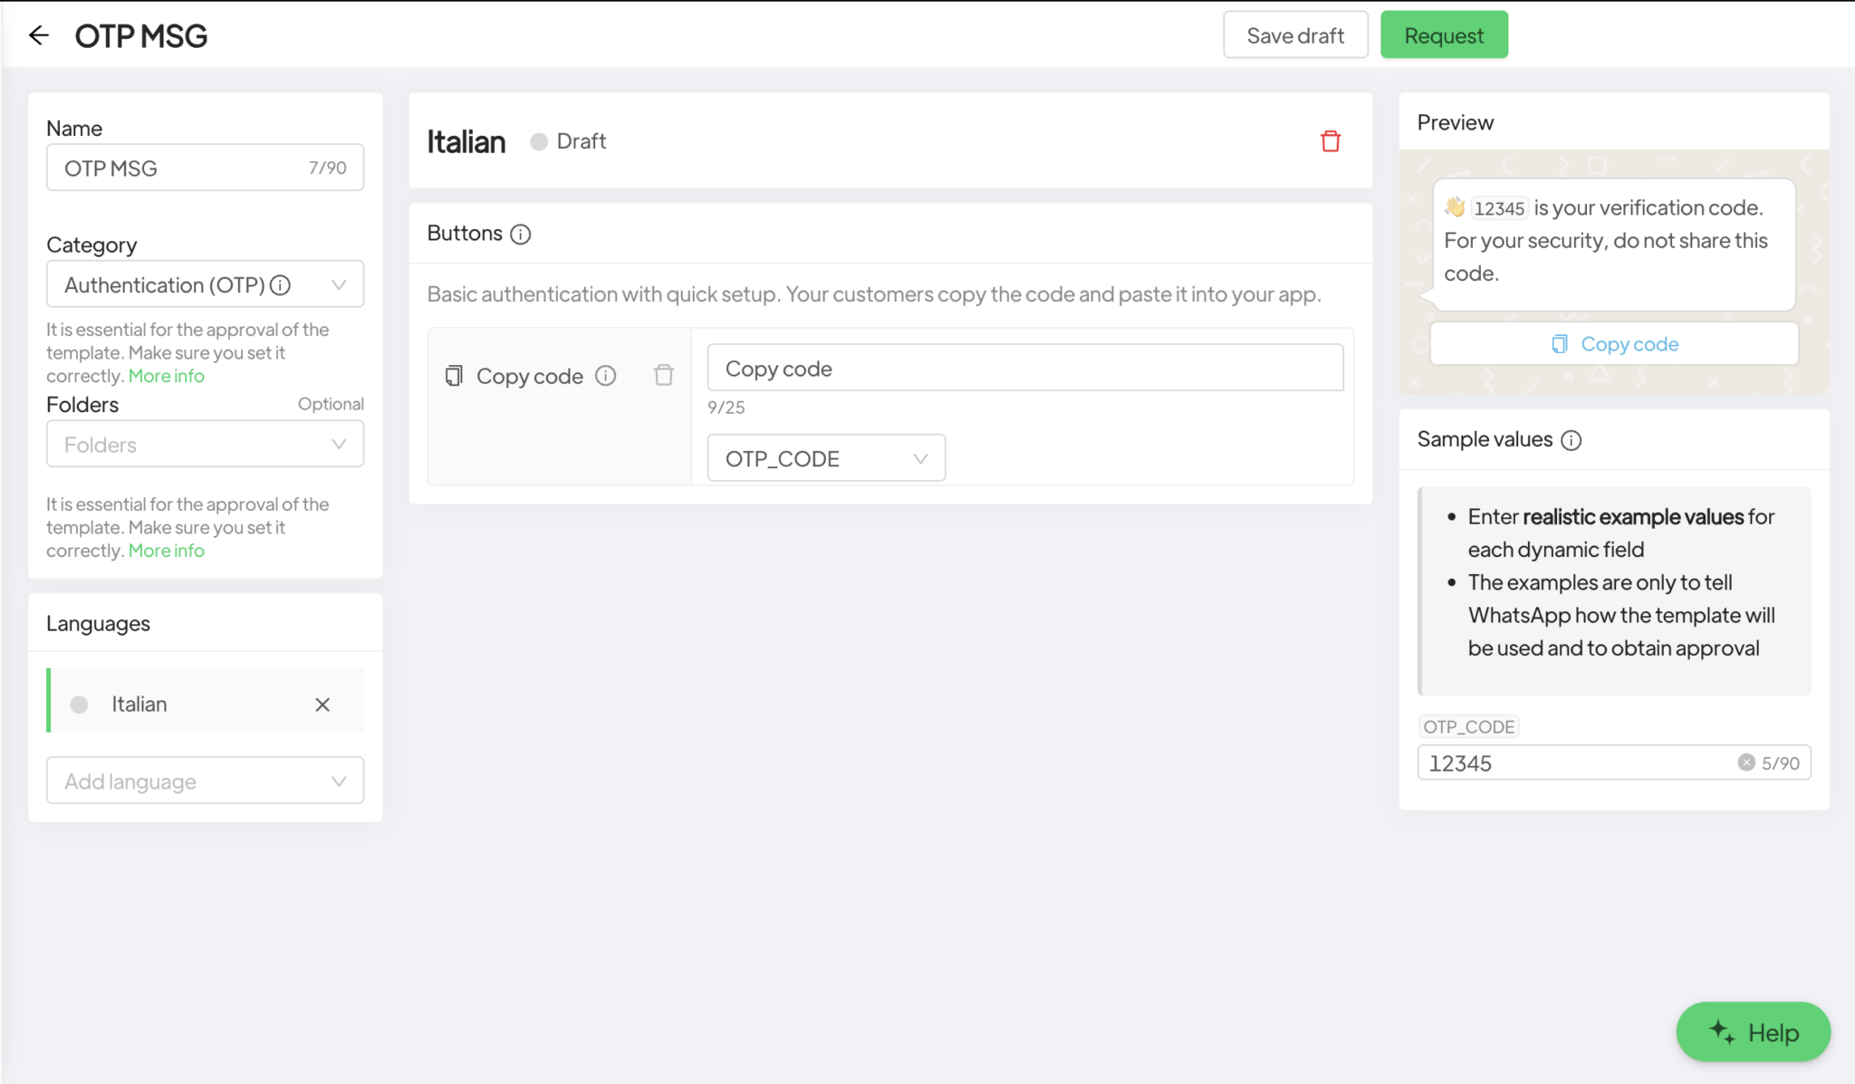Click the info icon beside Sample values
Screen dimensions: 1855x1084
1573,440
